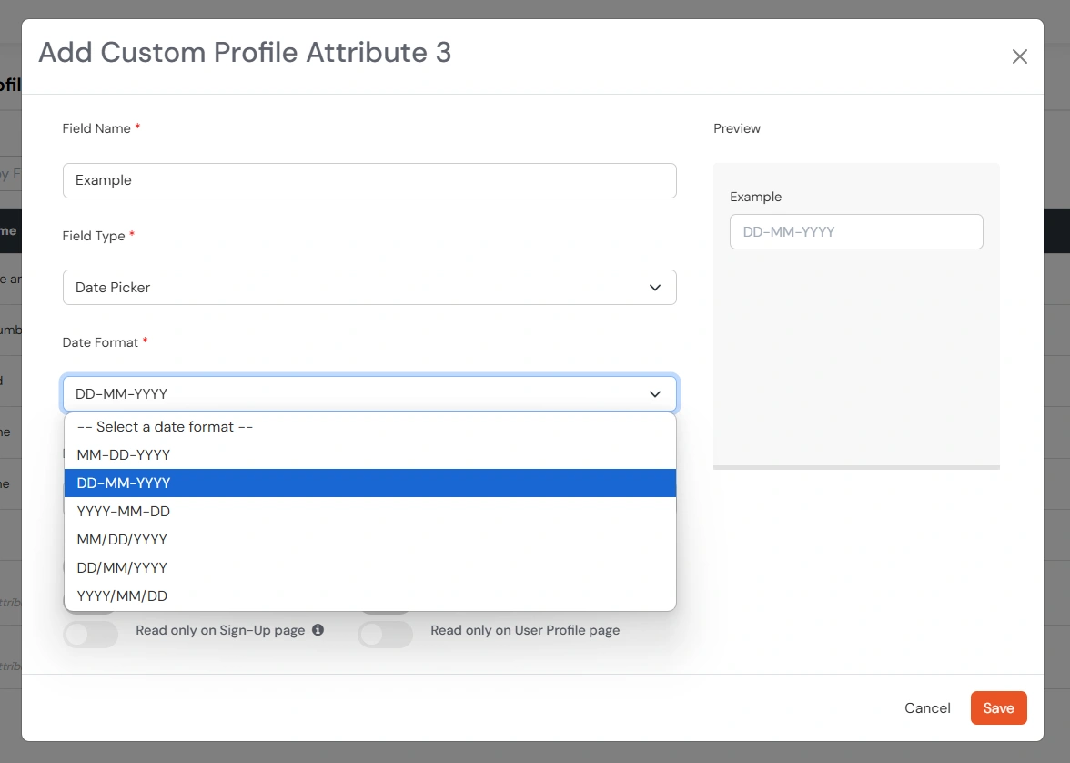Choose YYYY-MM-DD date format

pos(124,511)
